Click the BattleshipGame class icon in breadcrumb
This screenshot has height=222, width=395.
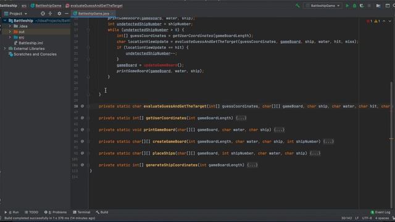click(x=33, y=6)
